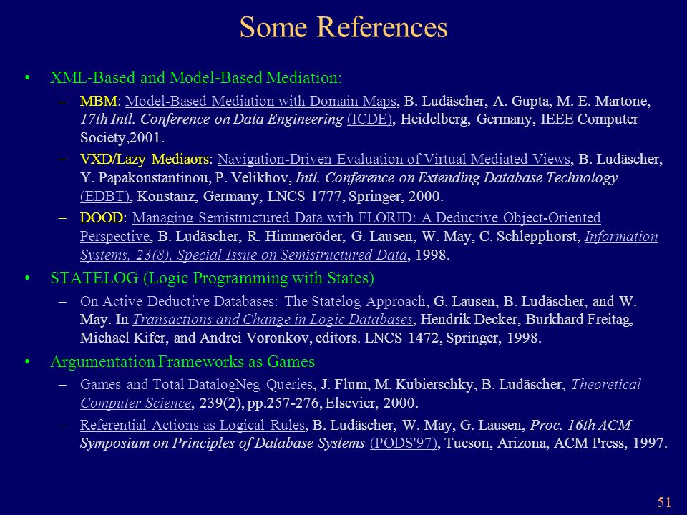Screen dimensions: 687x515
Task: Click the text 'LNCS 1777, Springer, 2000.'
Action: pos(356,196)
